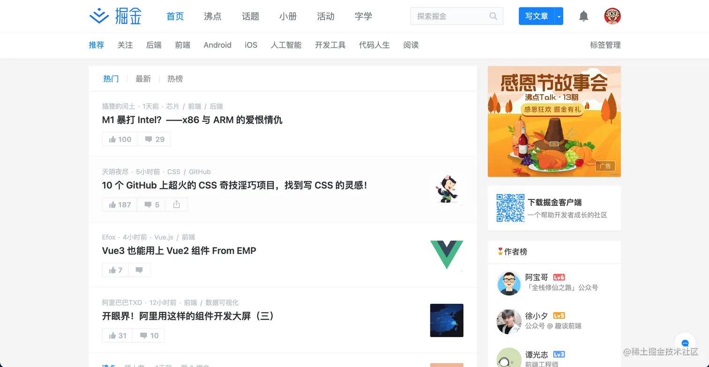709x367 pixels.
Task: Open the notification bell
Action: [x=583, y=16]
